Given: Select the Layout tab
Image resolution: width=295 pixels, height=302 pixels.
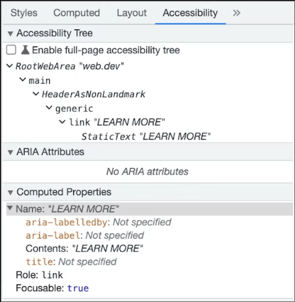Looking at the screenshot, I should (132, 13).
